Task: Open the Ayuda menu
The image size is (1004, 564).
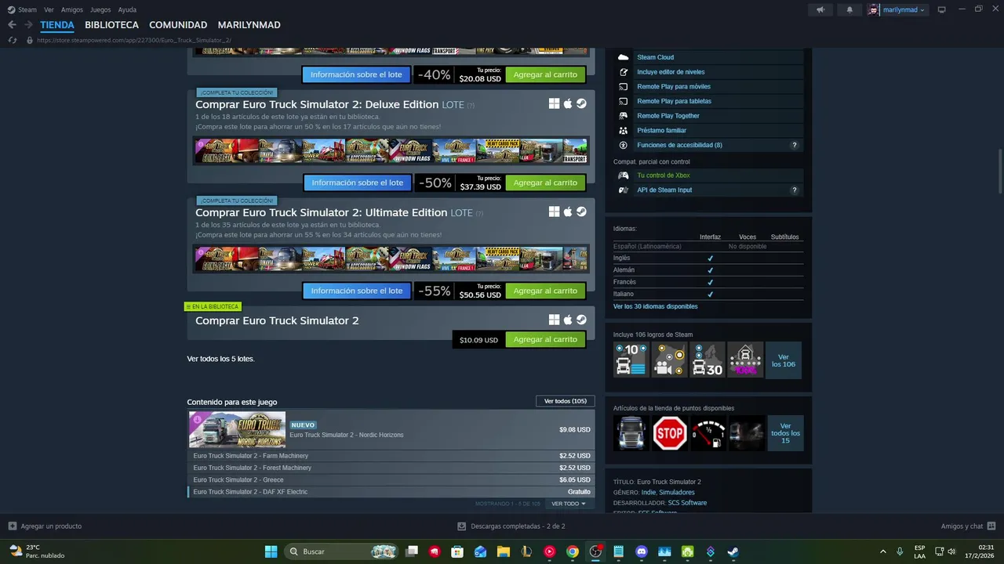Action: [127, 9]
